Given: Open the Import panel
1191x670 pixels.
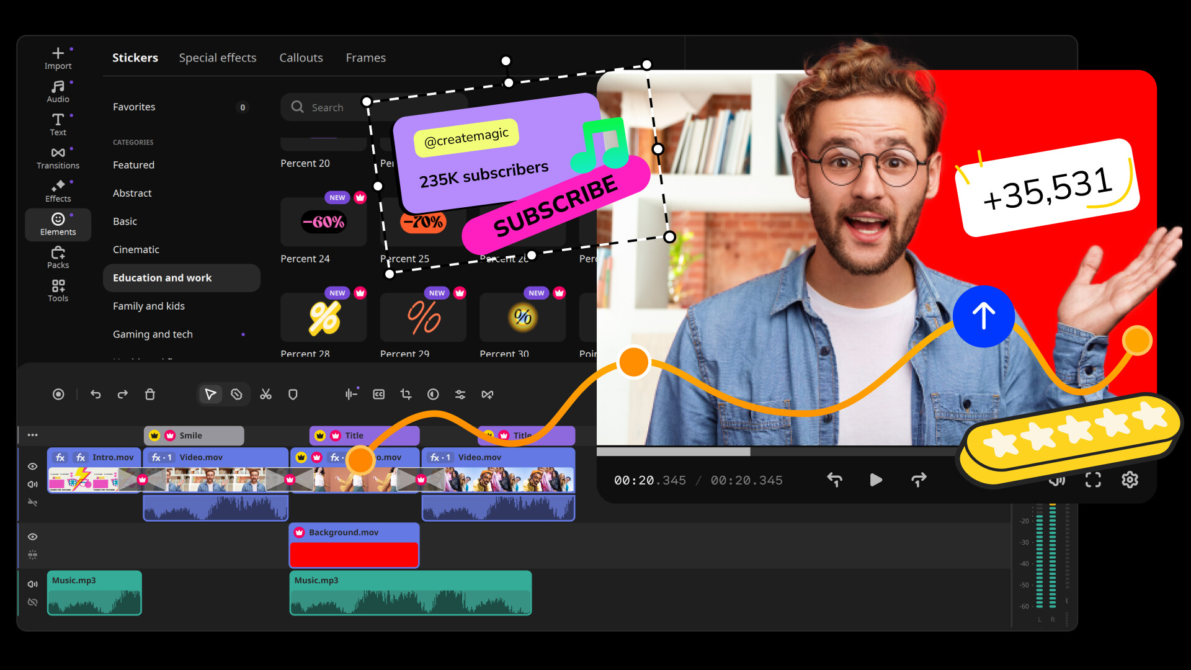Looking at the screenshot, I should tap(58, 57).
